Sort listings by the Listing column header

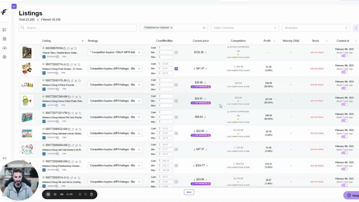[47, 41]
